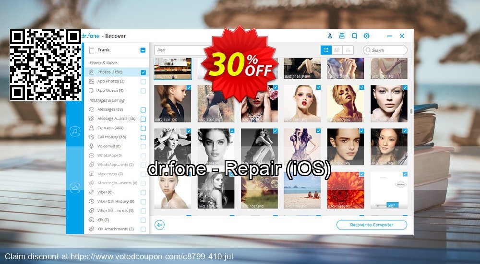The image size is (480, 264).
Task: Switch to medium thumbnail view mode
Action: coord(337,50)
